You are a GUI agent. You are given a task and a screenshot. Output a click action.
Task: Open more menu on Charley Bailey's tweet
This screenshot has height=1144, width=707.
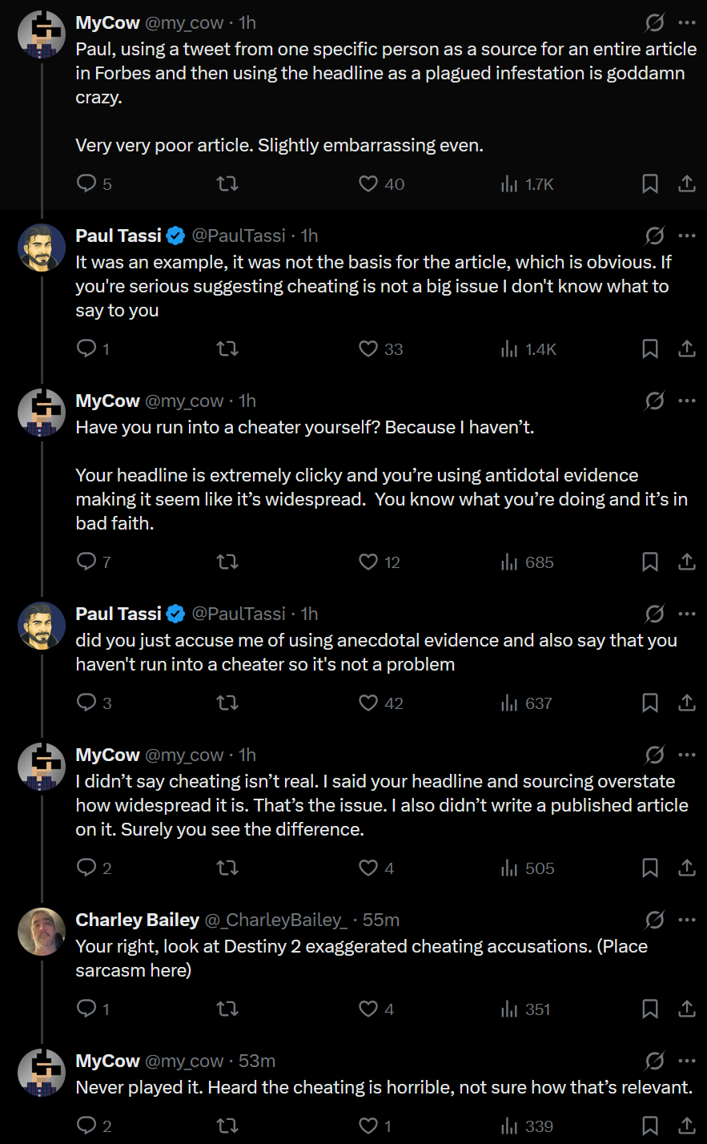687,920
